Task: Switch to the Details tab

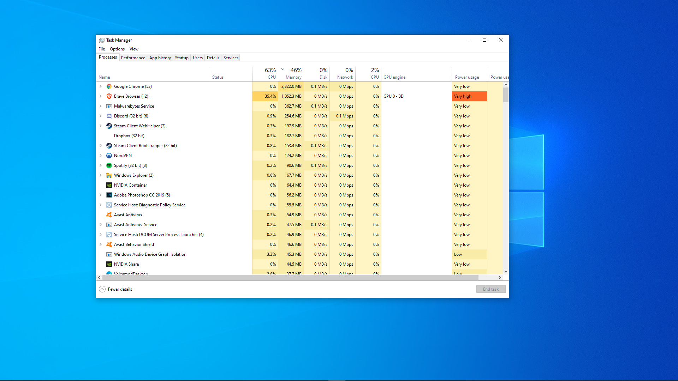Action: (213, 58)
